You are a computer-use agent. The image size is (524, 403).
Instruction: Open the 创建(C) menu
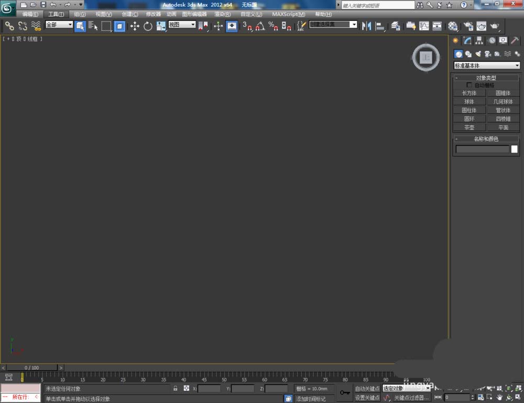(x=130, y=14)
